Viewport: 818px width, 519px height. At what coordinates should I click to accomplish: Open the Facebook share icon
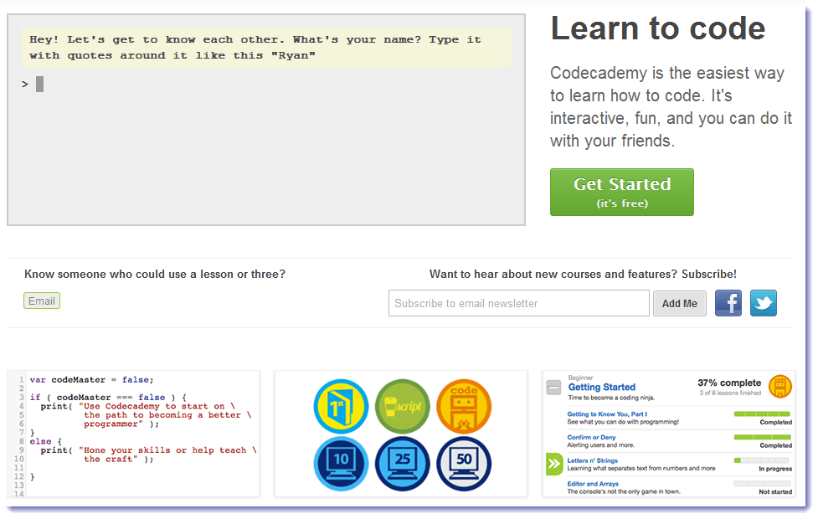click(x=728, y=303)
